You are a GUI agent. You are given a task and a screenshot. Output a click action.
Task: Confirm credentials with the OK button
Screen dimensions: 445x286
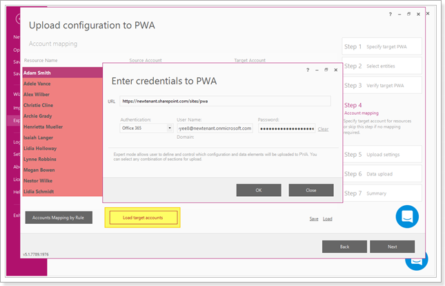[259, 190]
